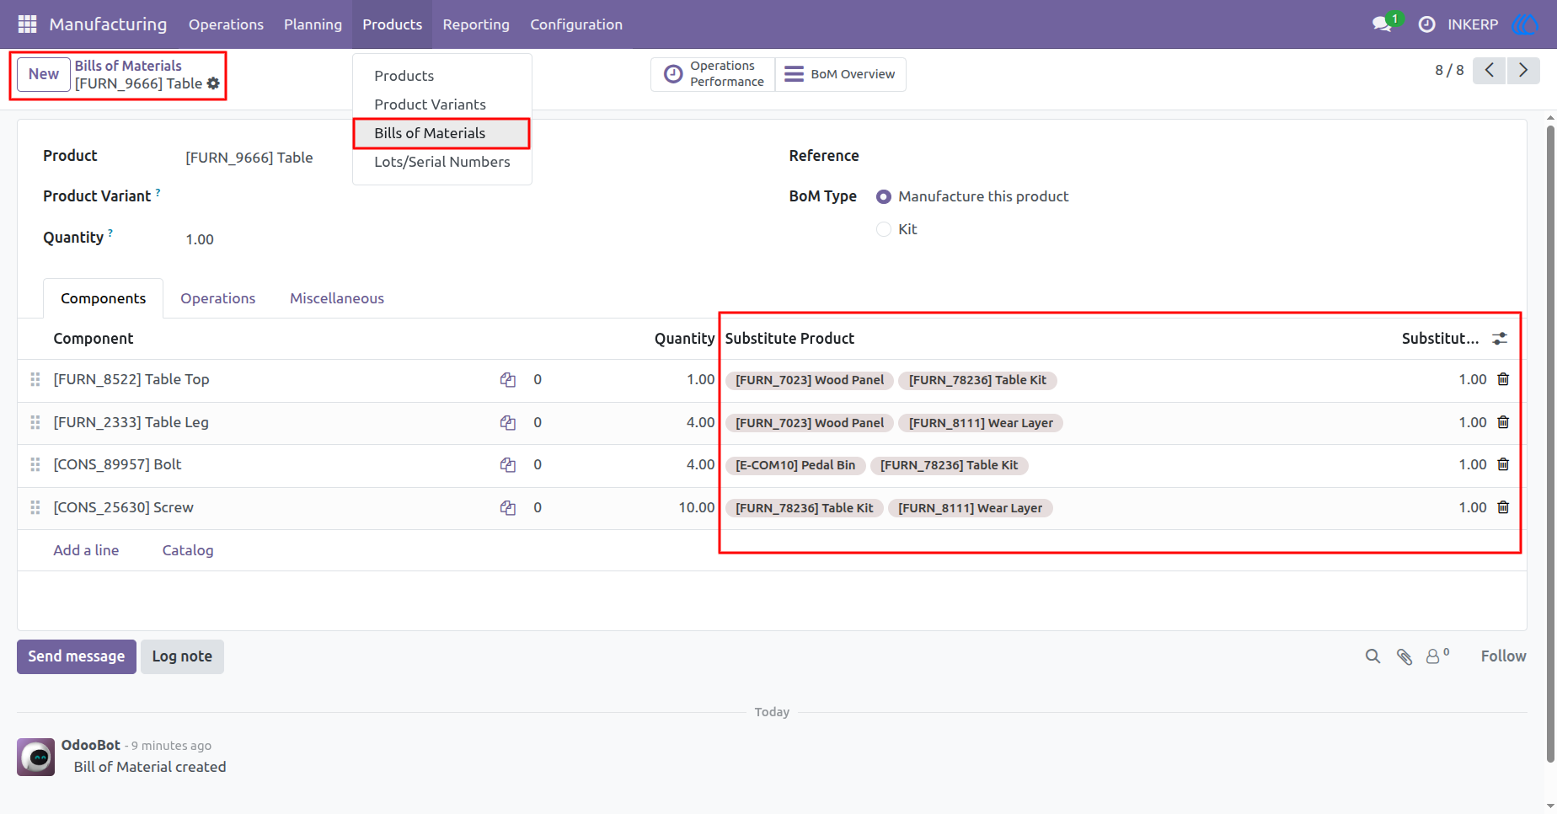Choose Product Variants in Products menu
Screen dimensions: 1557x814
click(x=430, y=104)
